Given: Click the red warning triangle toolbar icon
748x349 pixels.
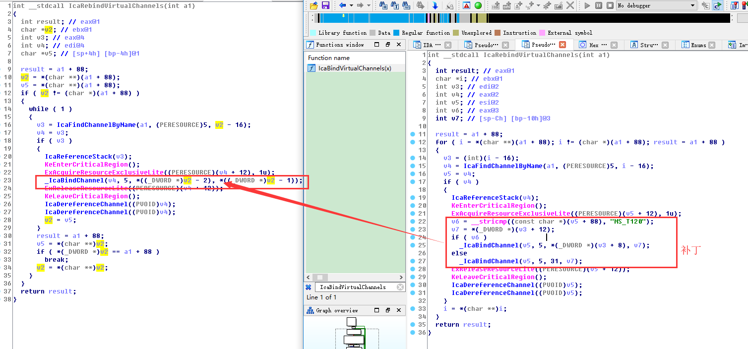Looking at the screenshot, I should click(466, 5).
